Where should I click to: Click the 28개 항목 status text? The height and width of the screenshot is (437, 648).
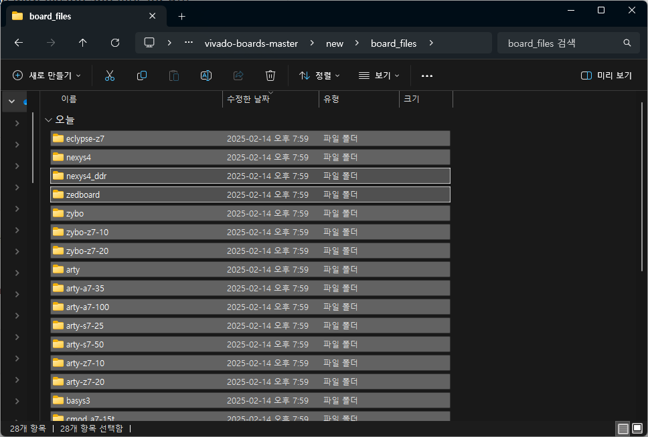pyautogui.click(x=27, y=429)
